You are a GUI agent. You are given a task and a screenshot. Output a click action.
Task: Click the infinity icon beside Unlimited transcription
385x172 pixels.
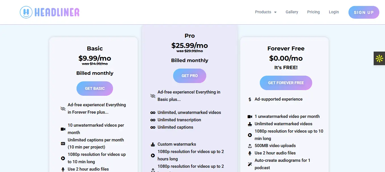[153, 120]
